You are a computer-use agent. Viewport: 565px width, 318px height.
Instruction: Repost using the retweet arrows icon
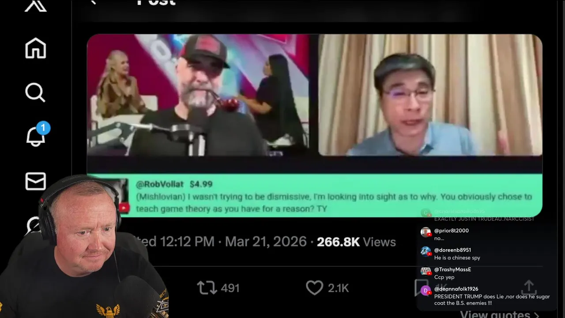tap(206, 288)
